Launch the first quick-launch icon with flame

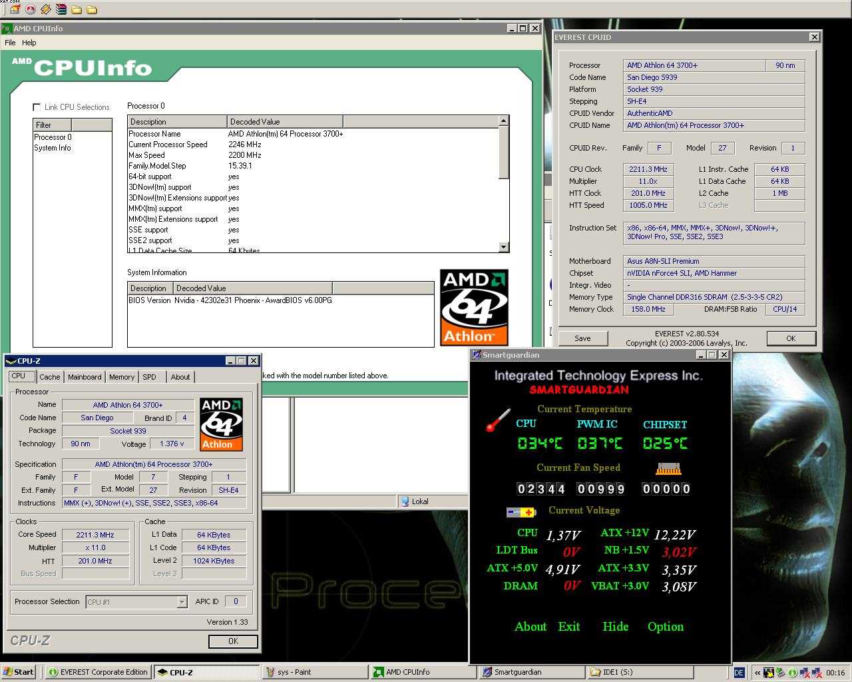click(x=15, y=9)
